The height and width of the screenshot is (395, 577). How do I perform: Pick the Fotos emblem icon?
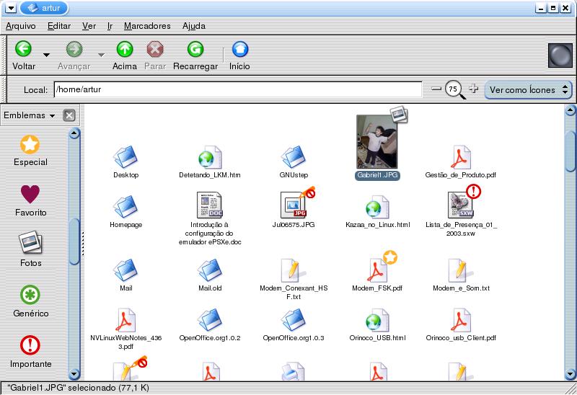[x=30, y=244]
